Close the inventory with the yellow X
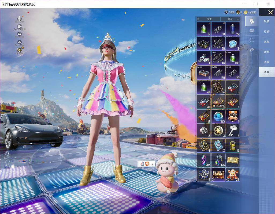The width and height of the screenshot is (275, 214). pyautogui.click(x=270, y=12)
